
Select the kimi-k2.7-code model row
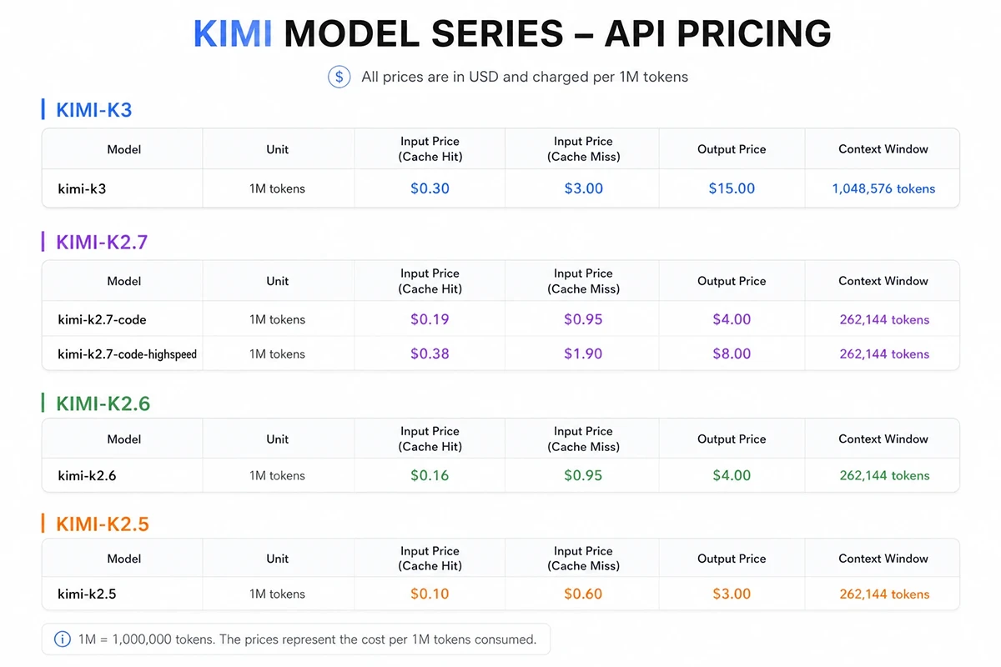click(x=500, y=319)
